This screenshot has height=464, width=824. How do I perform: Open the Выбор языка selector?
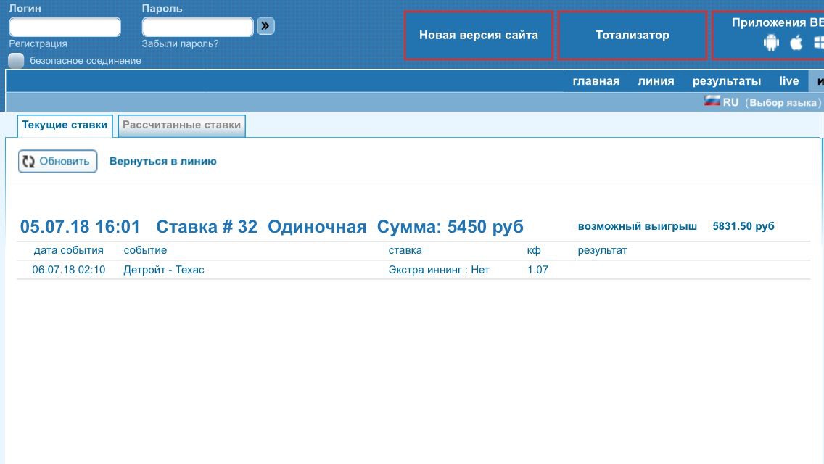tap(783, 102)
